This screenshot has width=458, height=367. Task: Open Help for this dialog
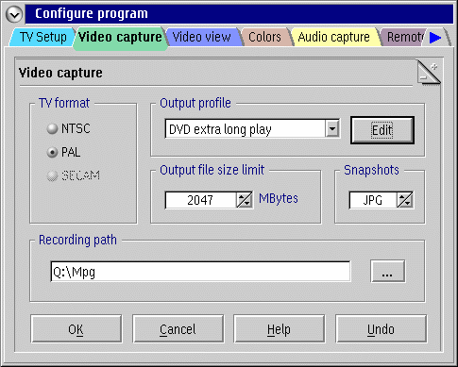(280, 329)
